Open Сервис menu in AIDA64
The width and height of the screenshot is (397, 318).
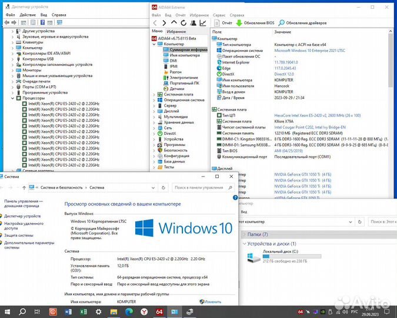click(x=219, y=15)
